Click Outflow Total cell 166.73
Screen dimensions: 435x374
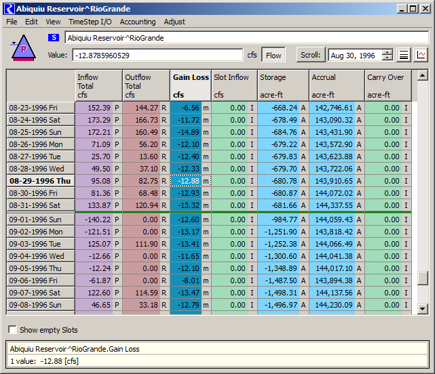(146, 120)
